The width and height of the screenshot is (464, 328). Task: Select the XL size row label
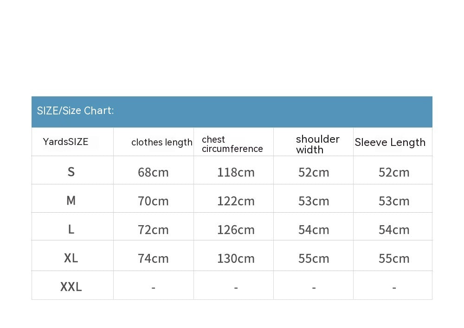(71, 258)
